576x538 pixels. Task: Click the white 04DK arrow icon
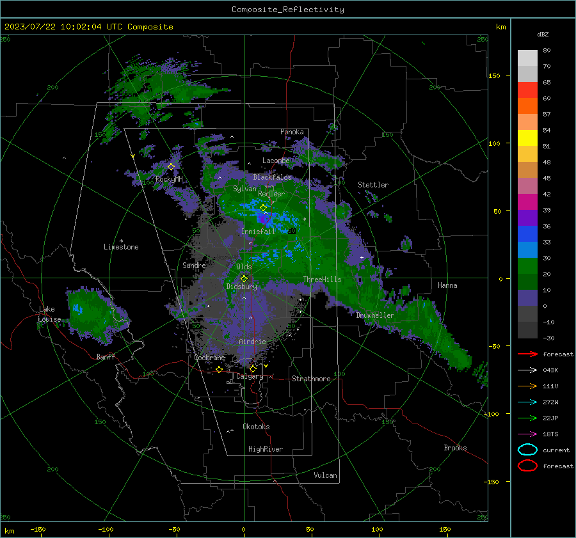coord(527,370)
